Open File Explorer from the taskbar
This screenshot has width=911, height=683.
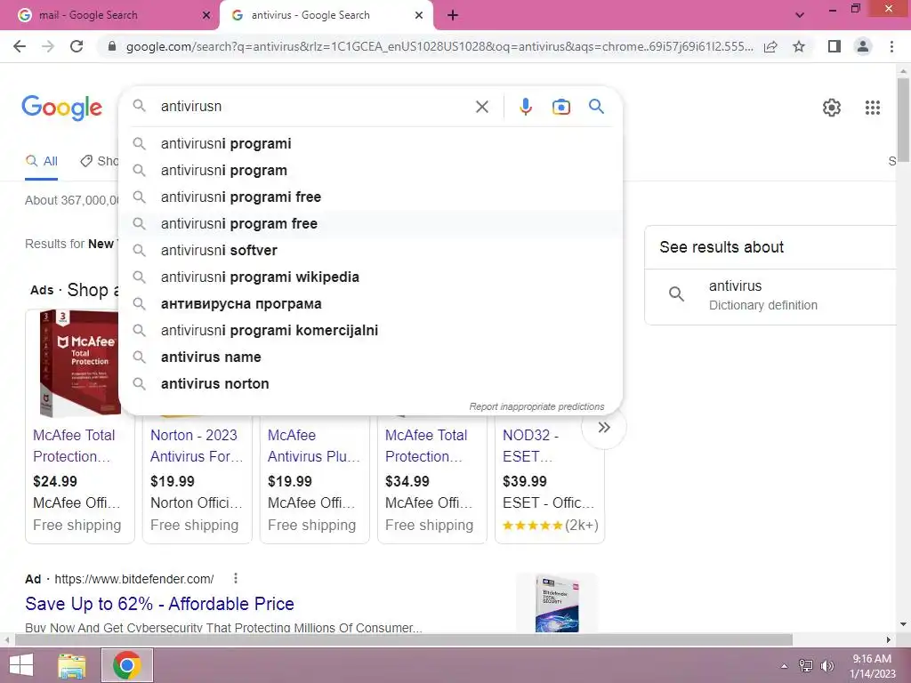point(72,665)
